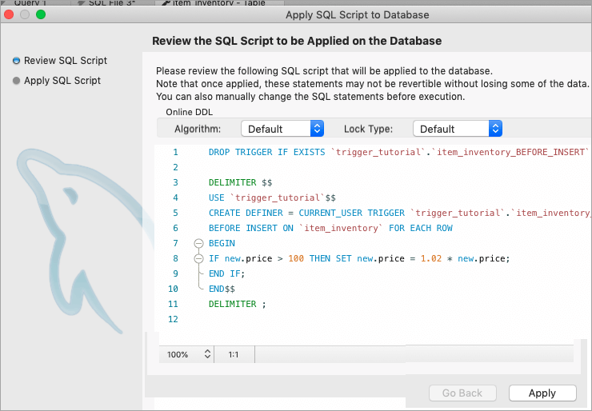The image size is (592, 411).
Task: Click the USE `trigger_tutorial`$$ line
Action: coord(272,198)
